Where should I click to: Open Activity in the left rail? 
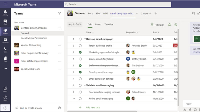point(5,13)
